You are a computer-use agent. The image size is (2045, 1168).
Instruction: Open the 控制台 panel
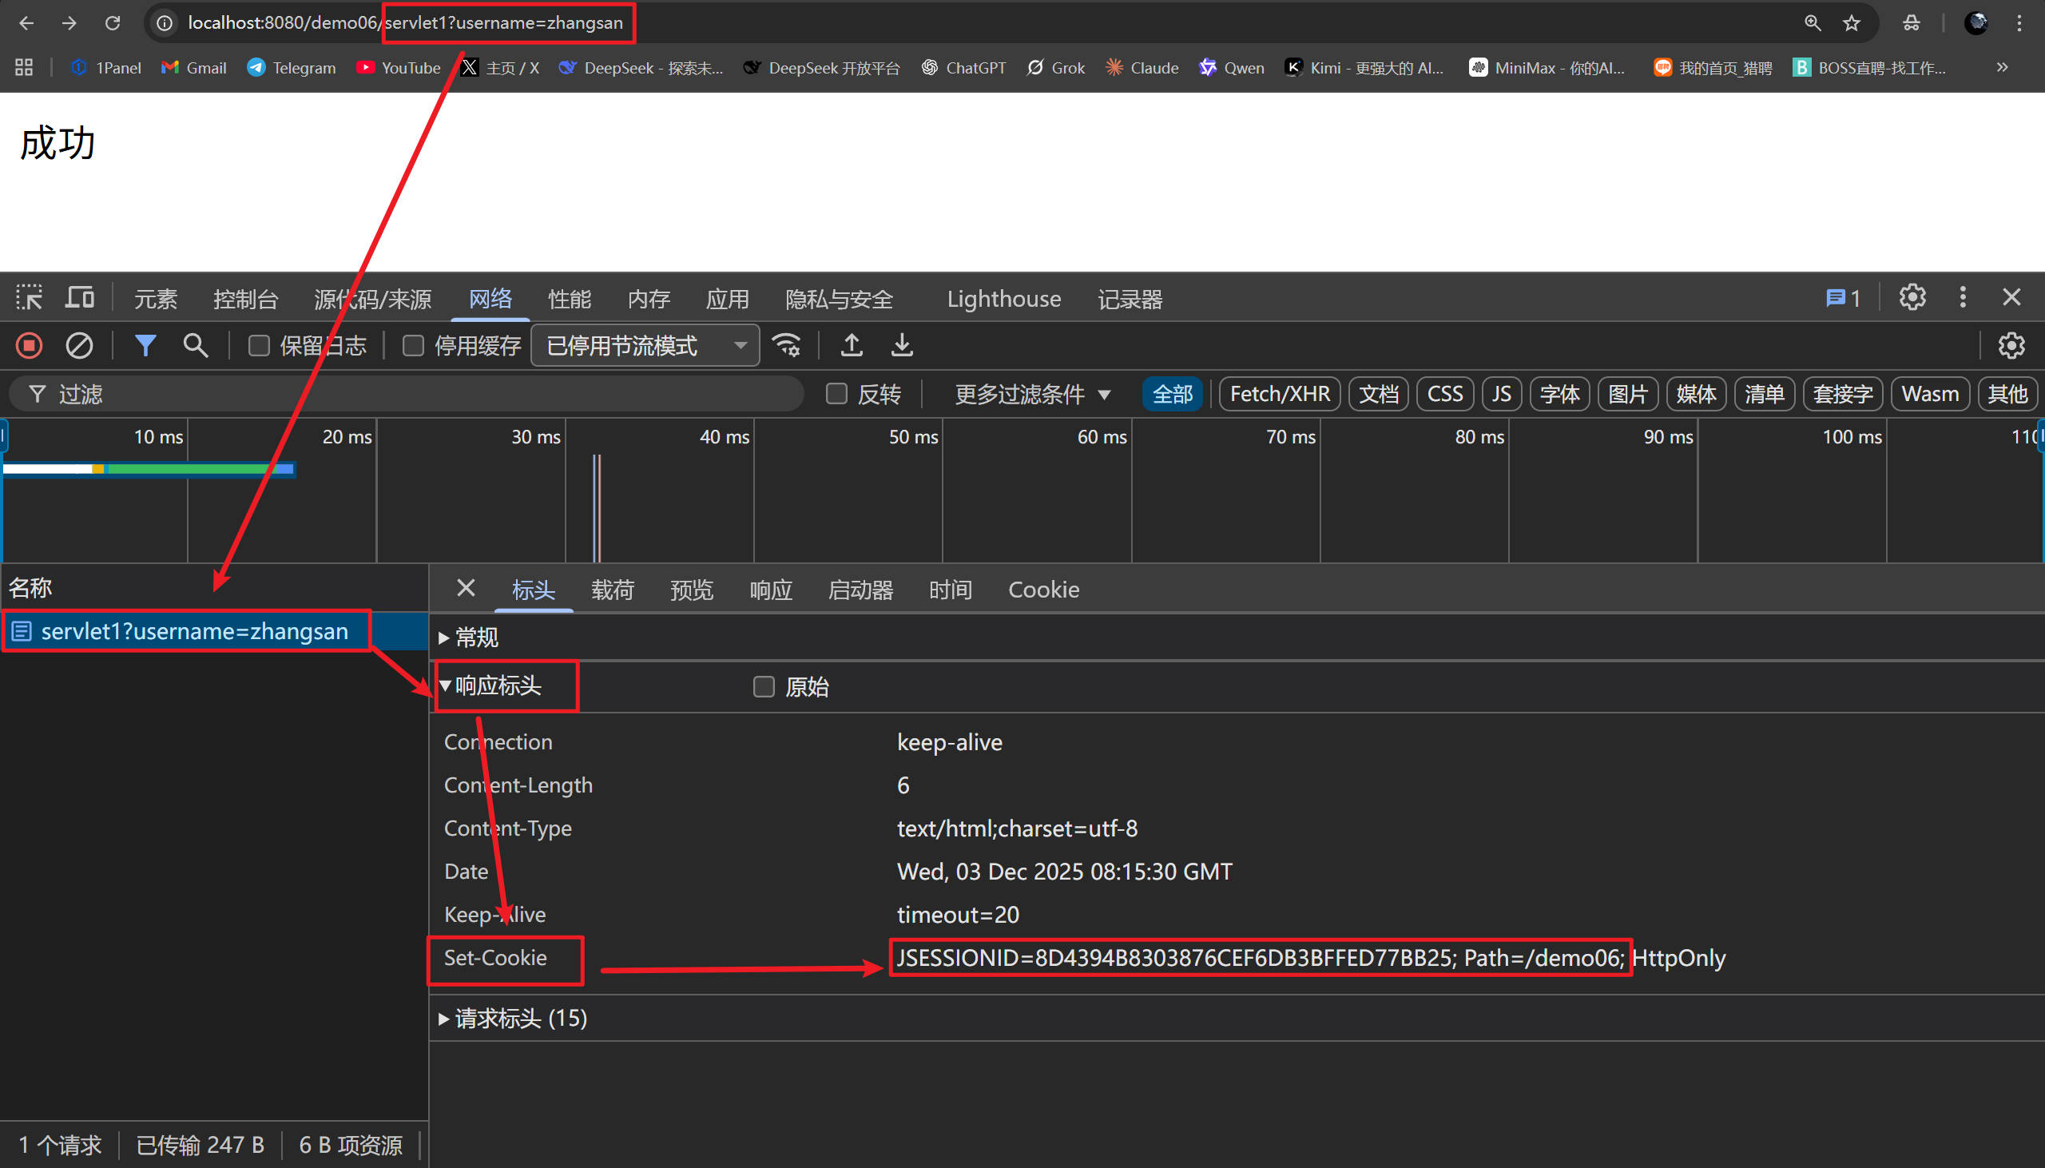coord(245,298)
